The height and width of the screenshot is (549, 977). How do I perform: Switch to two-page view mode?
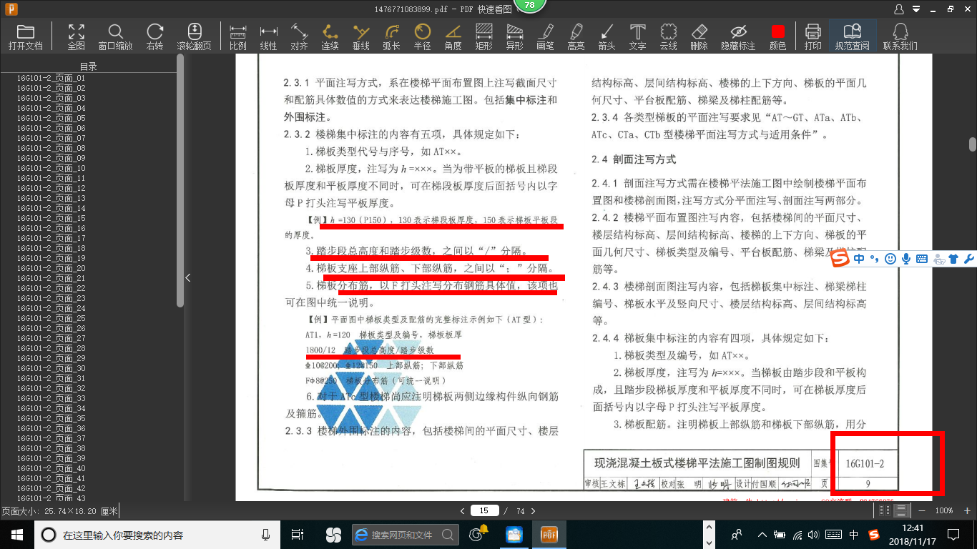885,510
